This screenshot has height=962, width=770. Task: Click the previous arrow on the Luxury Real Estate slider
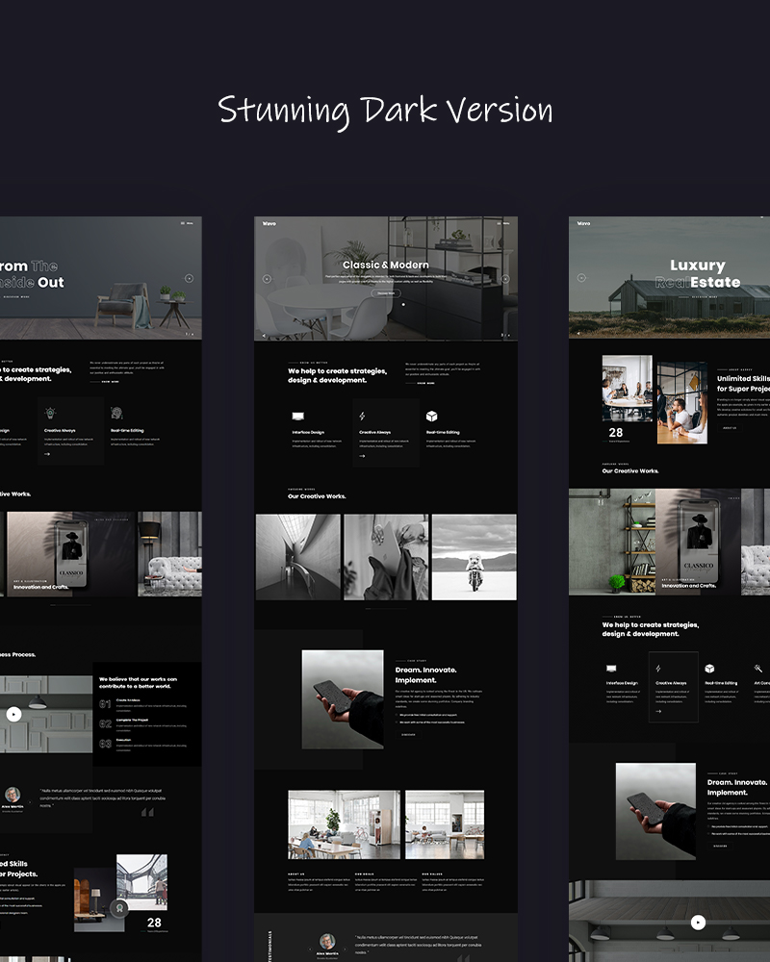(581, 277)
